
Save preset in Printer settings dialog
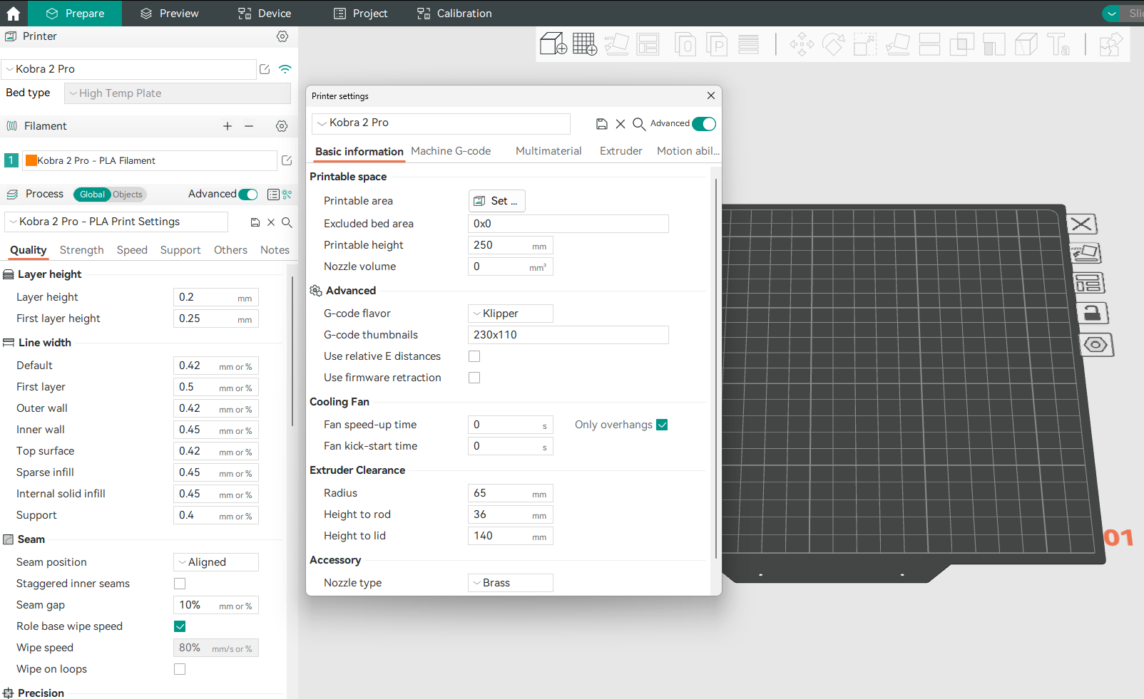(x=602, y=124)
